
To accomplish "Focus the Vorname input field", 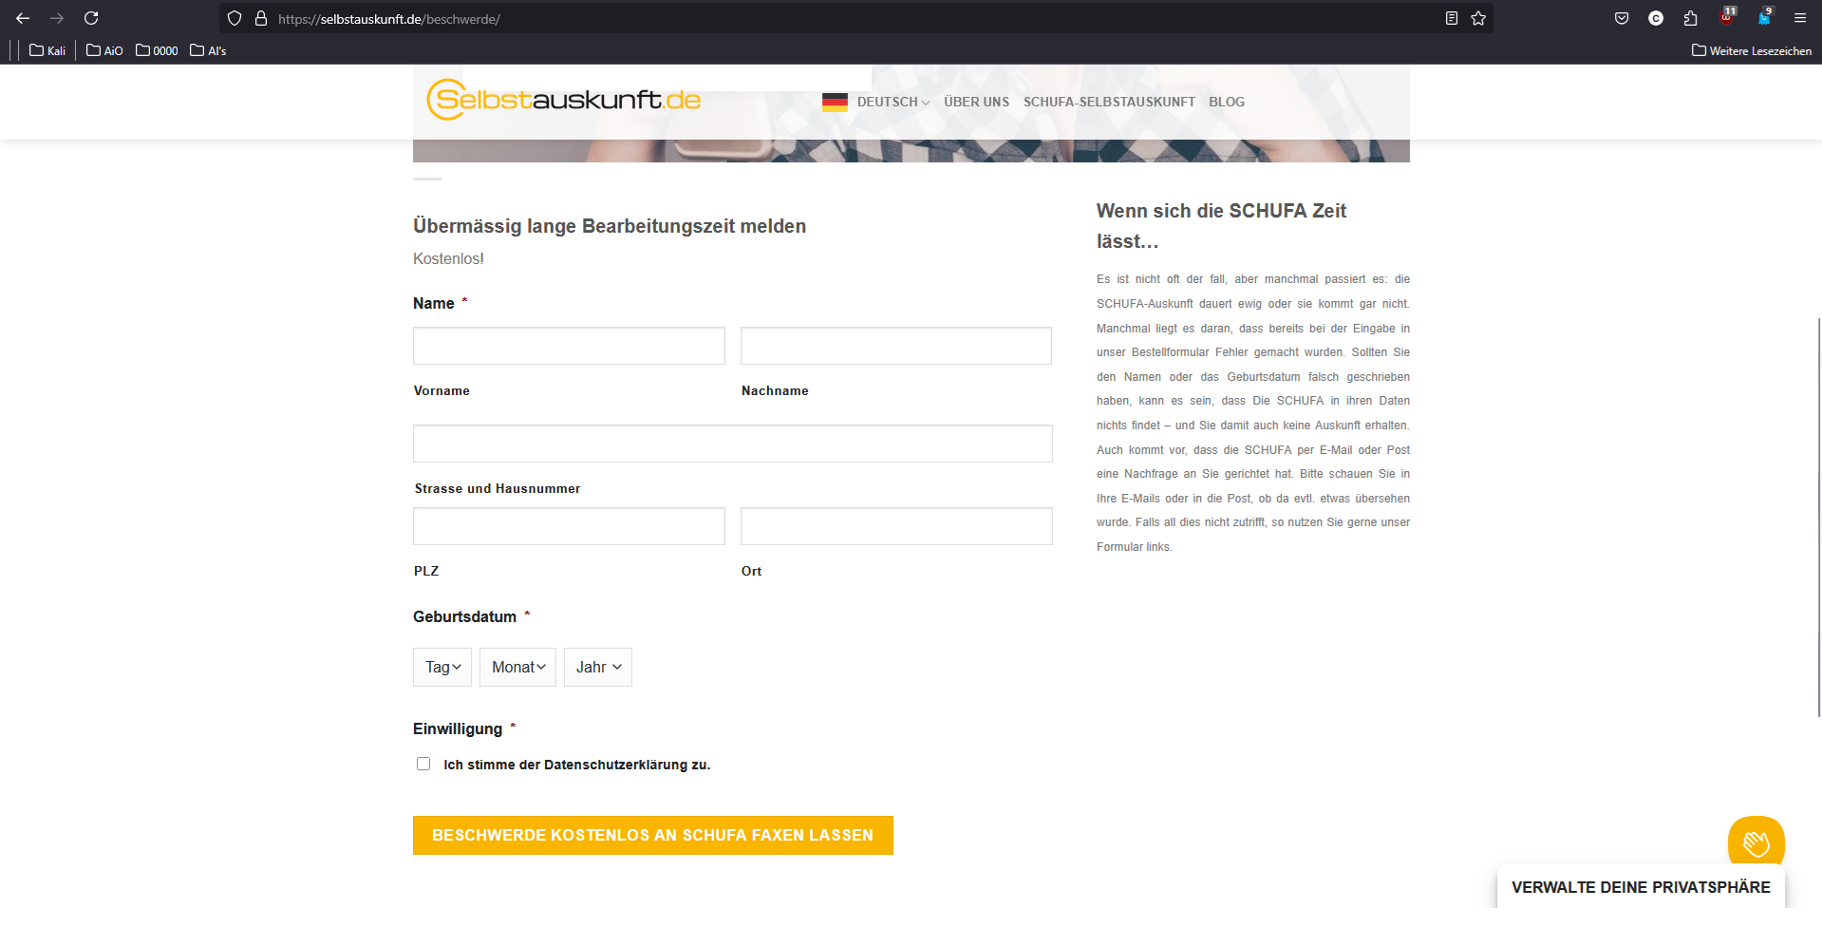I will 569,346.
